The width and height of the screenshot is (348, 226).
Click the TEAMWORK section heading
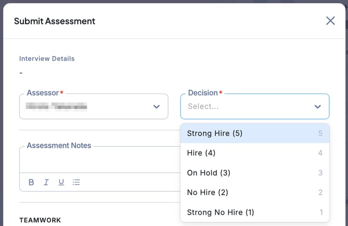click(x=40, y=220)
